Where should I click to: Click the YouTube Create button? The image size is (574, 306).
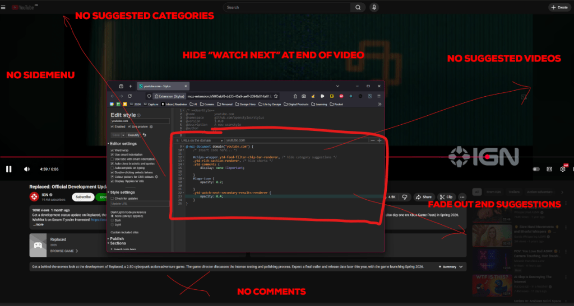point(559,7)
